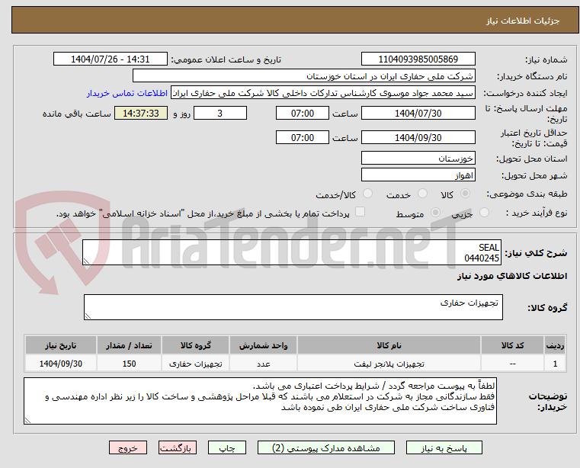Click the row number cell 1
Image resolution: width=580 pixels, height=468 pixels.
(x=555, y=364)
